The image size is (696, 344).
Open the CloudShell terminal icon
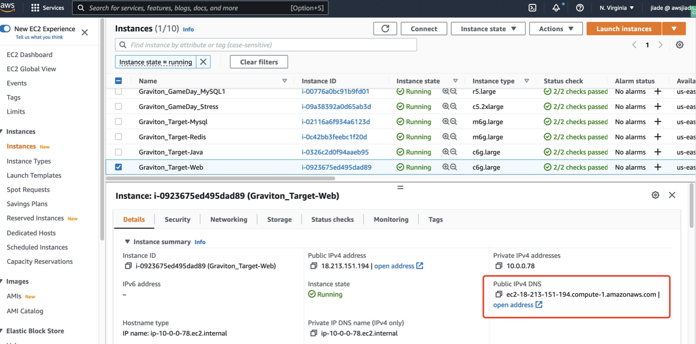(532, 8)
